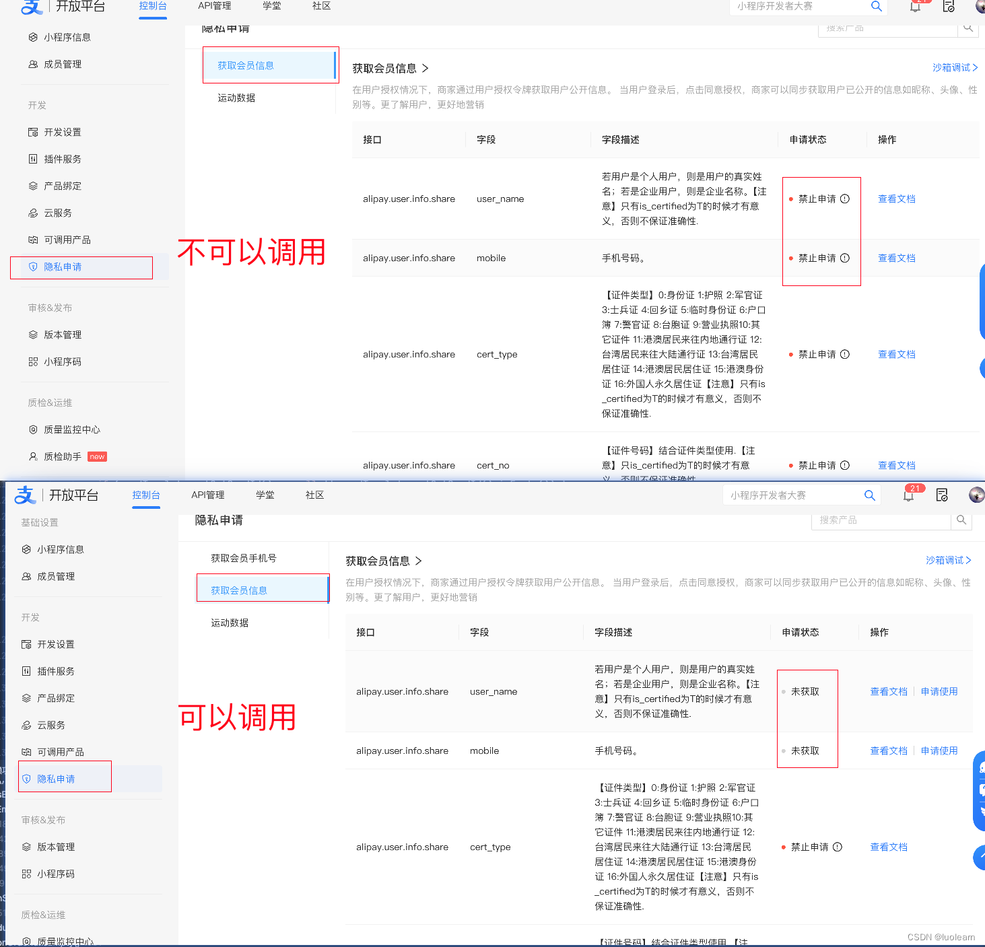Click 申请使用 for lower mobile row
This screenshot has width=985, height=947.
(x=939, y=750)
